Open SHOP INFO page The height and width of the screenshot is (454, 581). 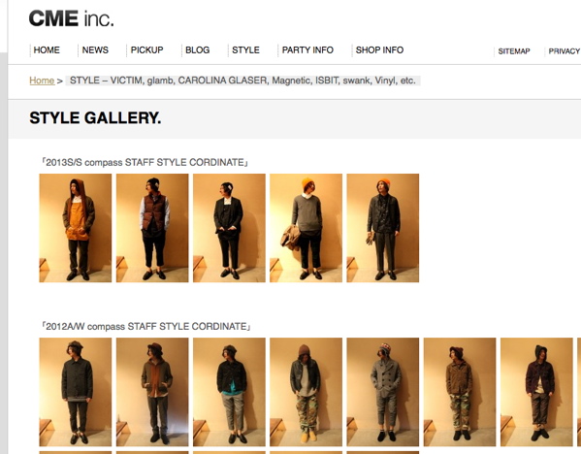379,50
